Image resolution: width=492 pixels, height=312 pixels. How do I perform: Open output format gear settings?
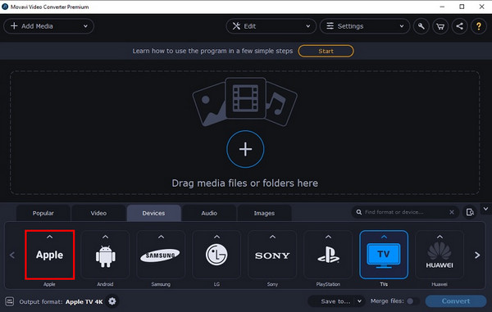[112, 301]
